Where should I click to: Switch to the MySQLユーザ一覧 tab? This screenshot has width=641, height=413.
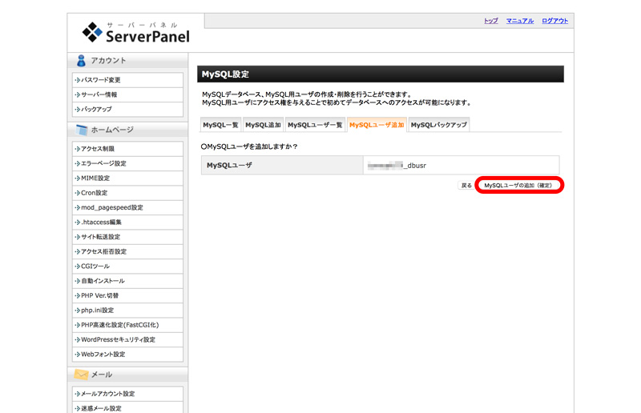(x=315, y=125)
